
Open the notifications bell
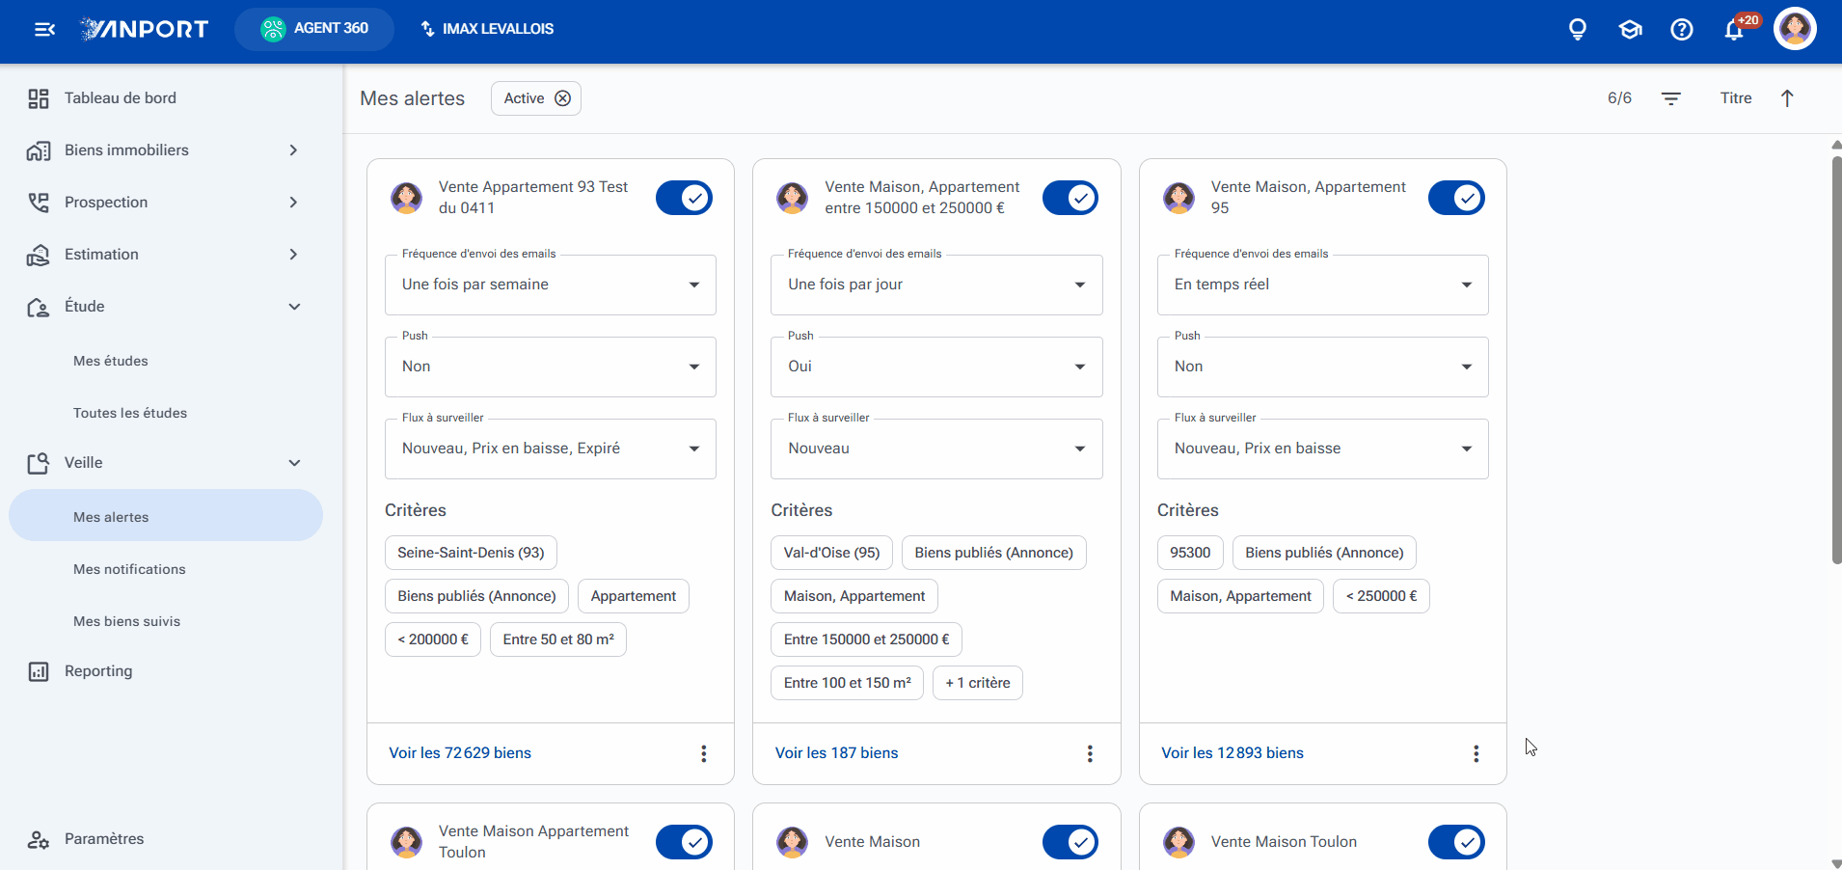[x=1734, y=30]
